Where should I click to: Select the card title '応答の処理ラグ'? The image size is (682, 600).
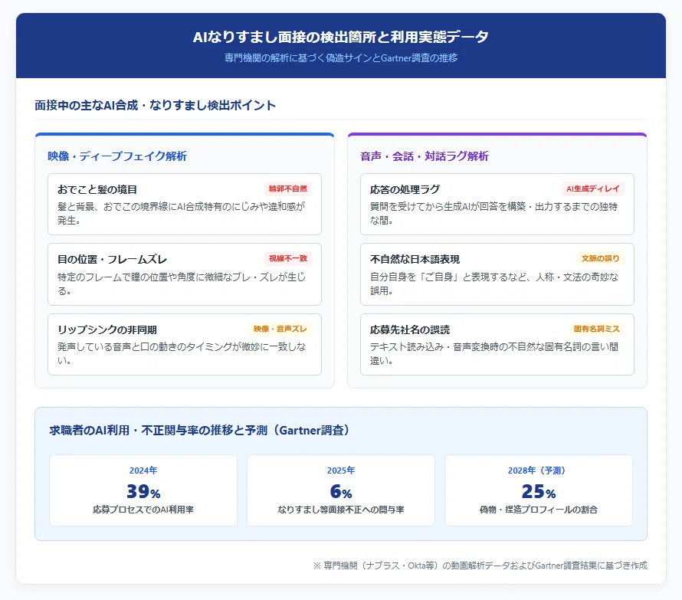point(405,189)
